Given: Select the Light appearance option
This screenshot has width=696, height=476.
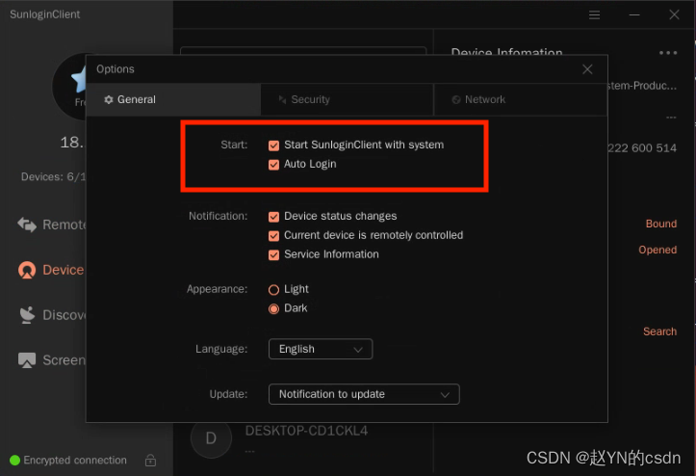Looking at the screenshot, I should click(x=273, y=290).
